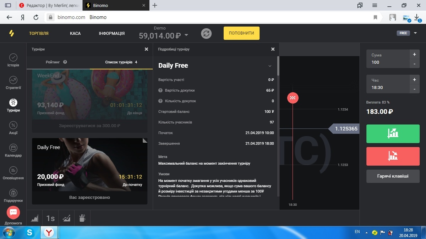
Task: Close the Турніри panel
Action: point(146,49)
